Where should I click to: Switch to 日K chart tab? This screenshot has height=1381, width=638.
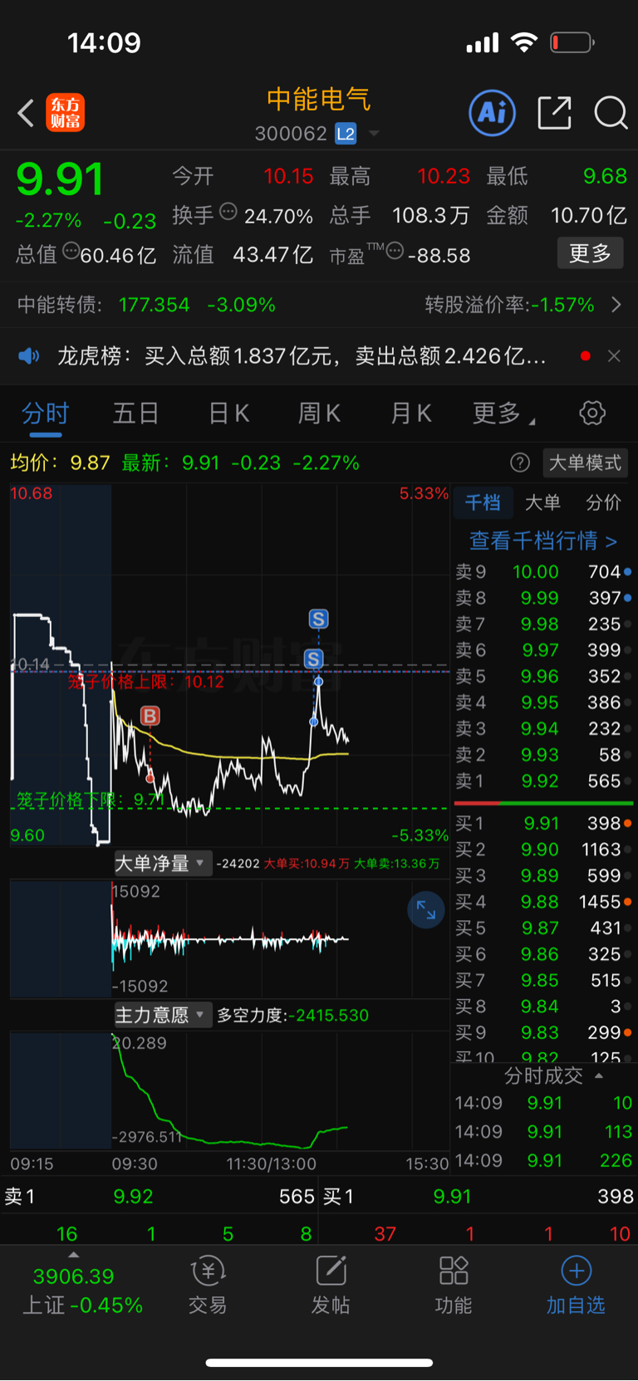(228, 413)
